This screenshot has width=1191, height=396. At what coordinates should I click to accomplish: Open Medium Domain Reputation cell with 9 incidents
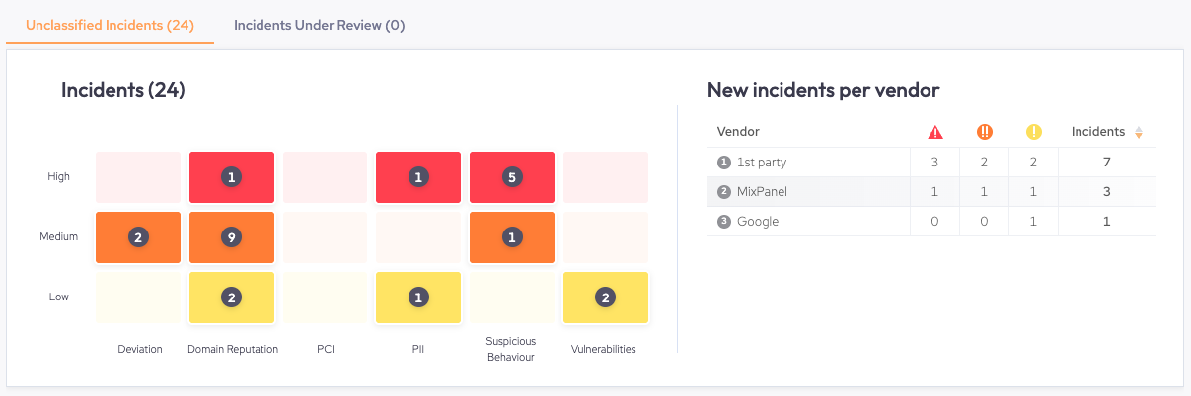coord(231,237)
